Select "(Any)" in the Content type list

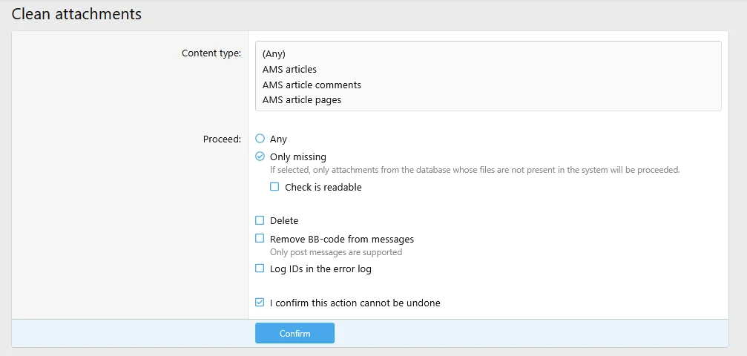point(274,53)
